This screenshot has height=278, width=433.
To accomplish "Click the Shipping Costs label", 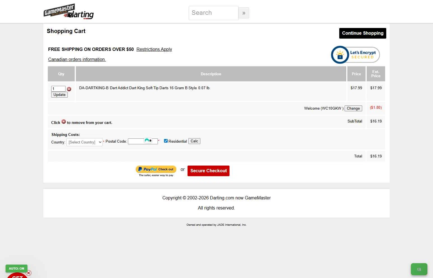I will click(x=65, y=135).
